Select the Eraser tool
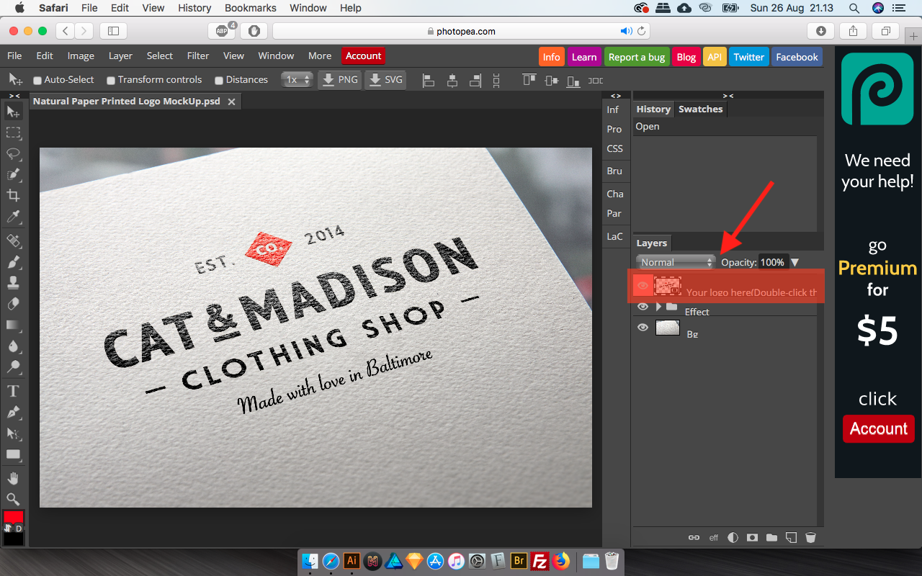The image size is (922, 576). click(13, 304)
